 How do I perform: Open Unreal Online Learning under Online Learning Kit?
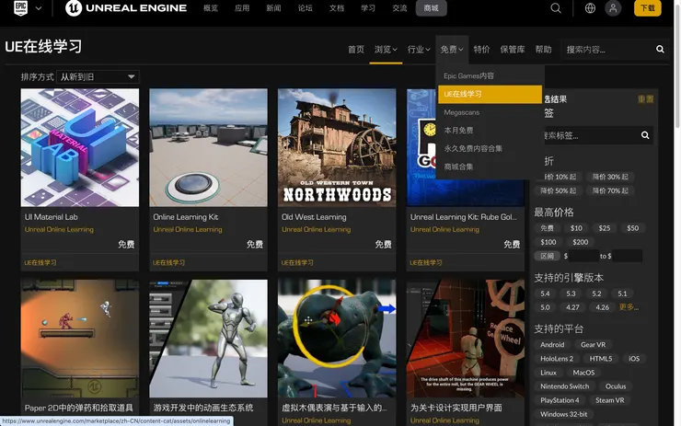pos(188,229)
